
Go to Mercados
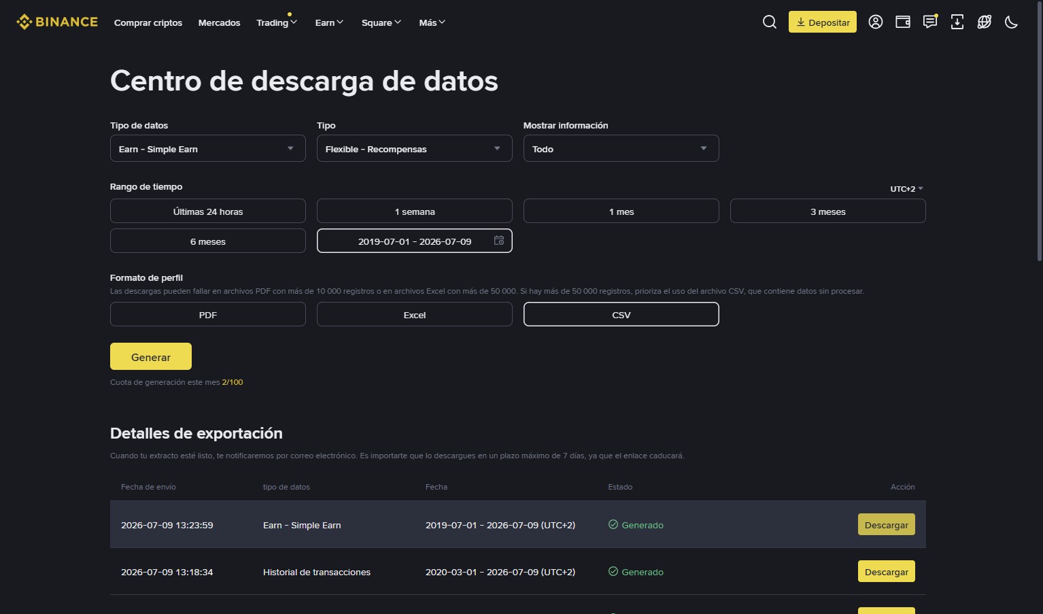pyautogui.click(x=219, y=22)
